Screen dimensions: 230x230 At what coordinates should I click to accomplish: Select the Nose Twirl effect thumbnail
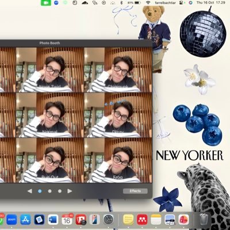point(50,70)
